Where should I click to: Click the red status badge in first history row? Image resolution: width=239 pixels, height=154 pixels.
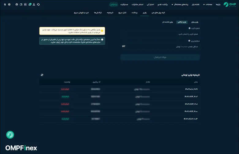65,89
